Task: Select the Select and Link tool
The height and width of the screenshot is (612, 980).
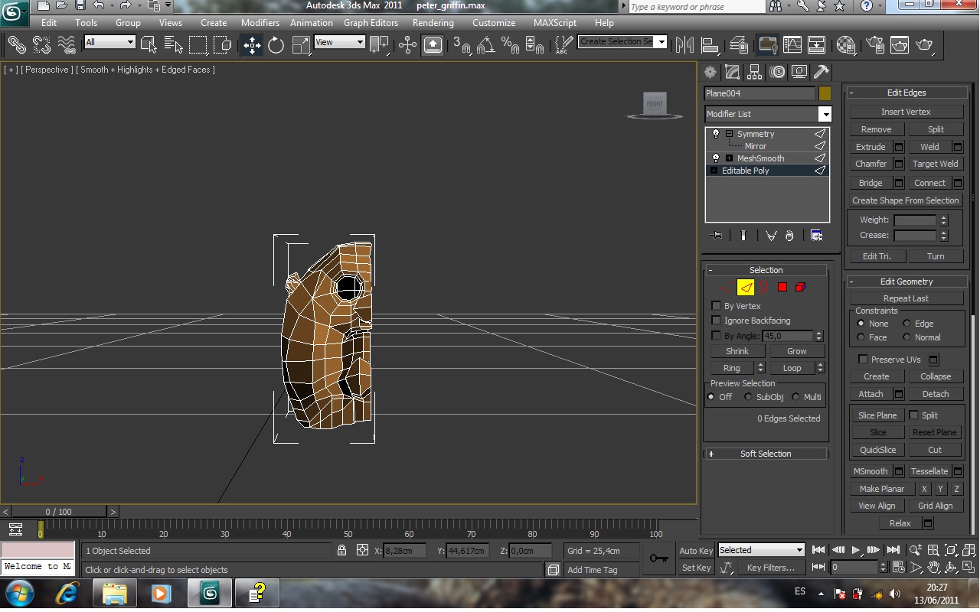Action: [x=17, y=44]
